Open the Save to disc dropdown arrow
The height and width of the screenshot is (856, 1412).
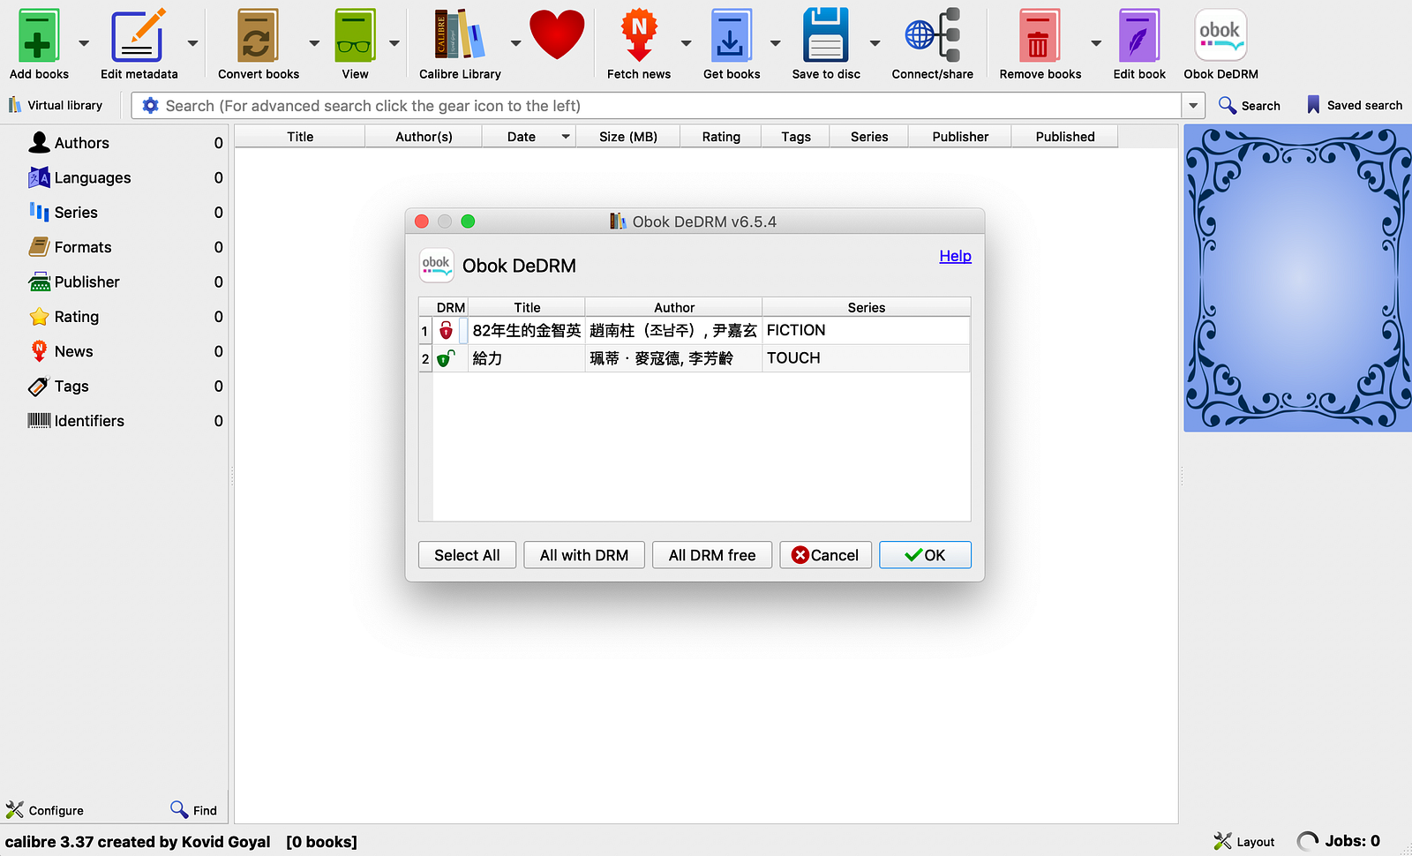tap(875, 42)
